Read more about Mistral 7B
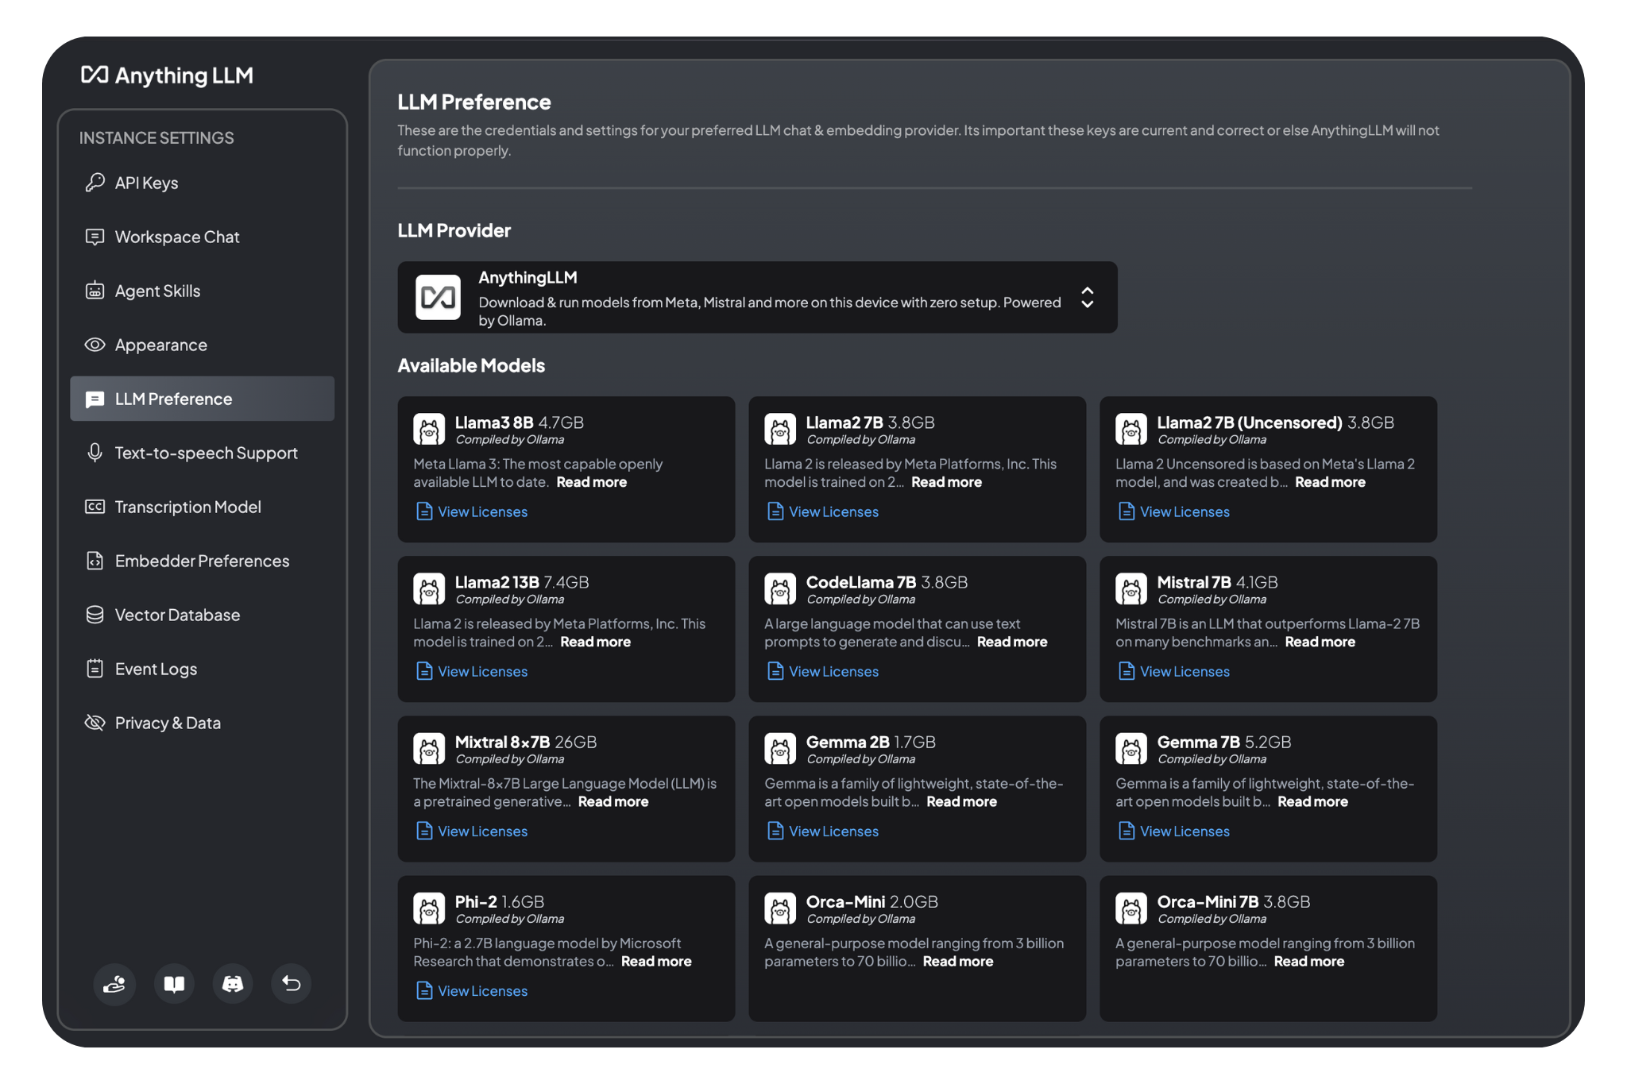1627x1084 pixels. point(1320,642)
